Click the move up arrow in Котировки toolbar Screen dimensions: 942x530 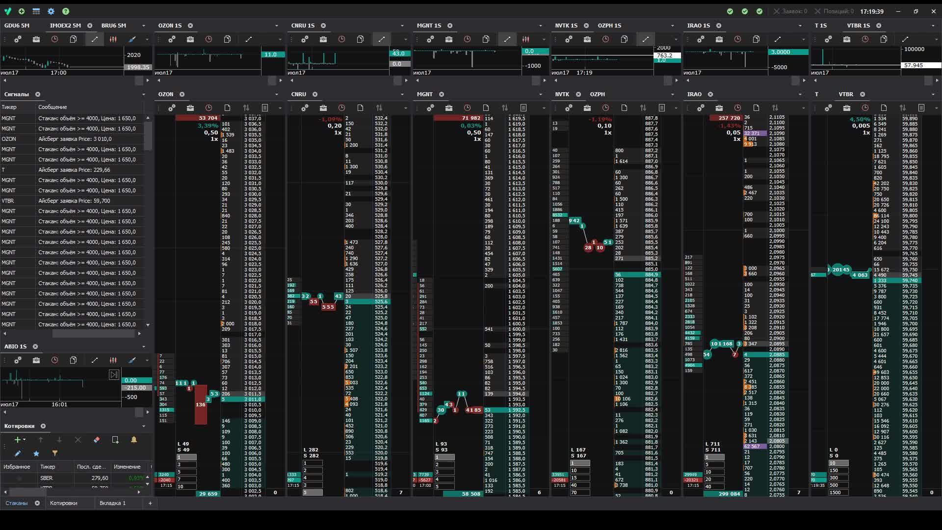(x=41, y=440)
